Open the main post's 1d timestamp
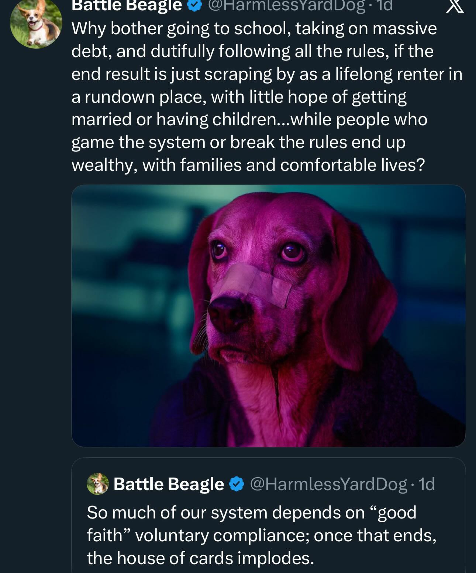 [384, 6]
